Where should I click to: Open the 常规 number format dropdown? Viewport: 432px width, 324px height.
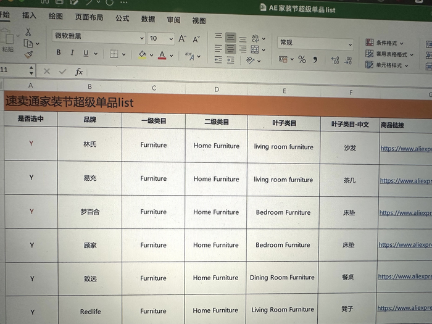point(349,44)
